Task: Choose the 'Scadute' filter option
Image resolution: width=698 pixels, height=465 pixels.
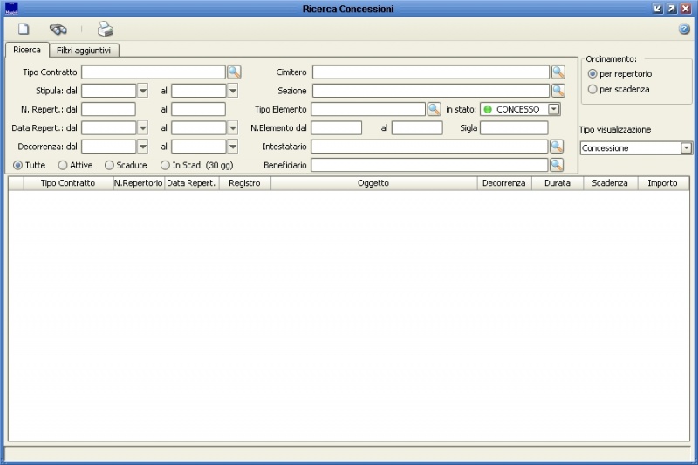Action: point(110,165)
